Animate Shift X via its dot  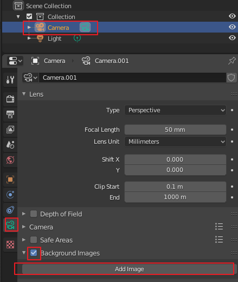tap(232, 159)
